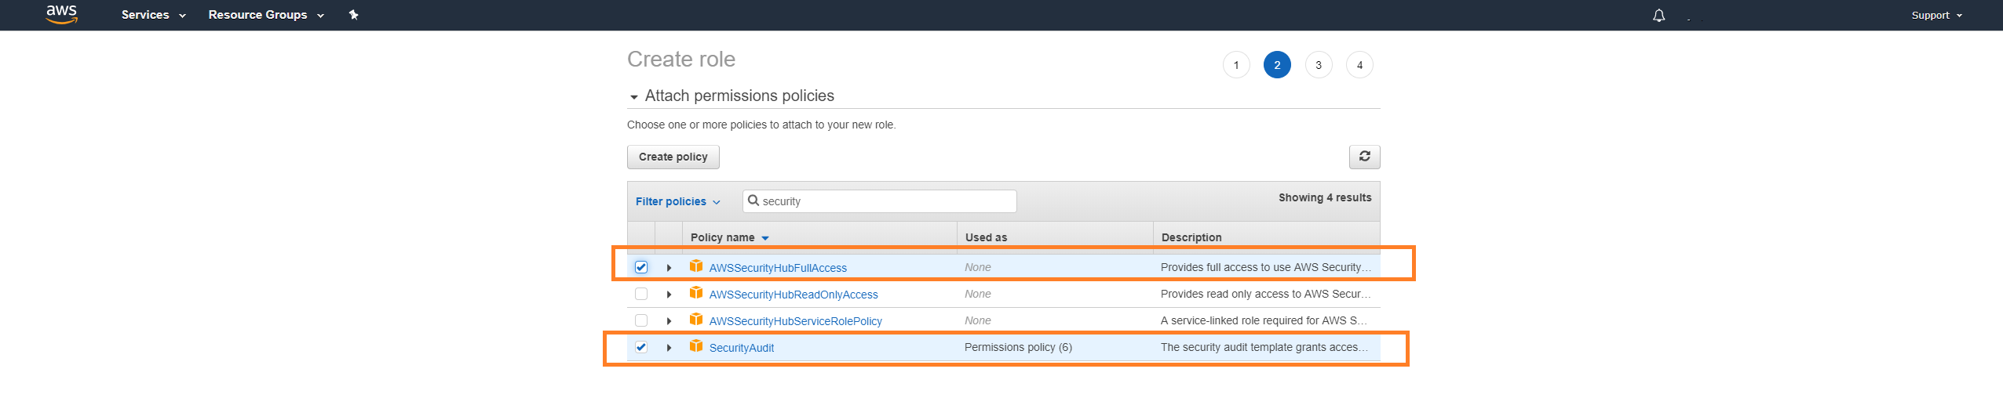Jump to step 4 indicator

pyautogui.click(x=1359, y=65)
